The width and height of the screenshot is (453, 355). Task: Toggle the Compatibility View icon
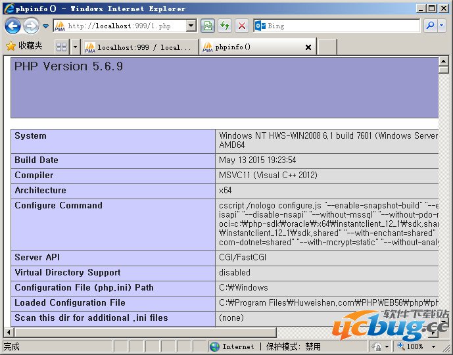click(x=208, y=26)
